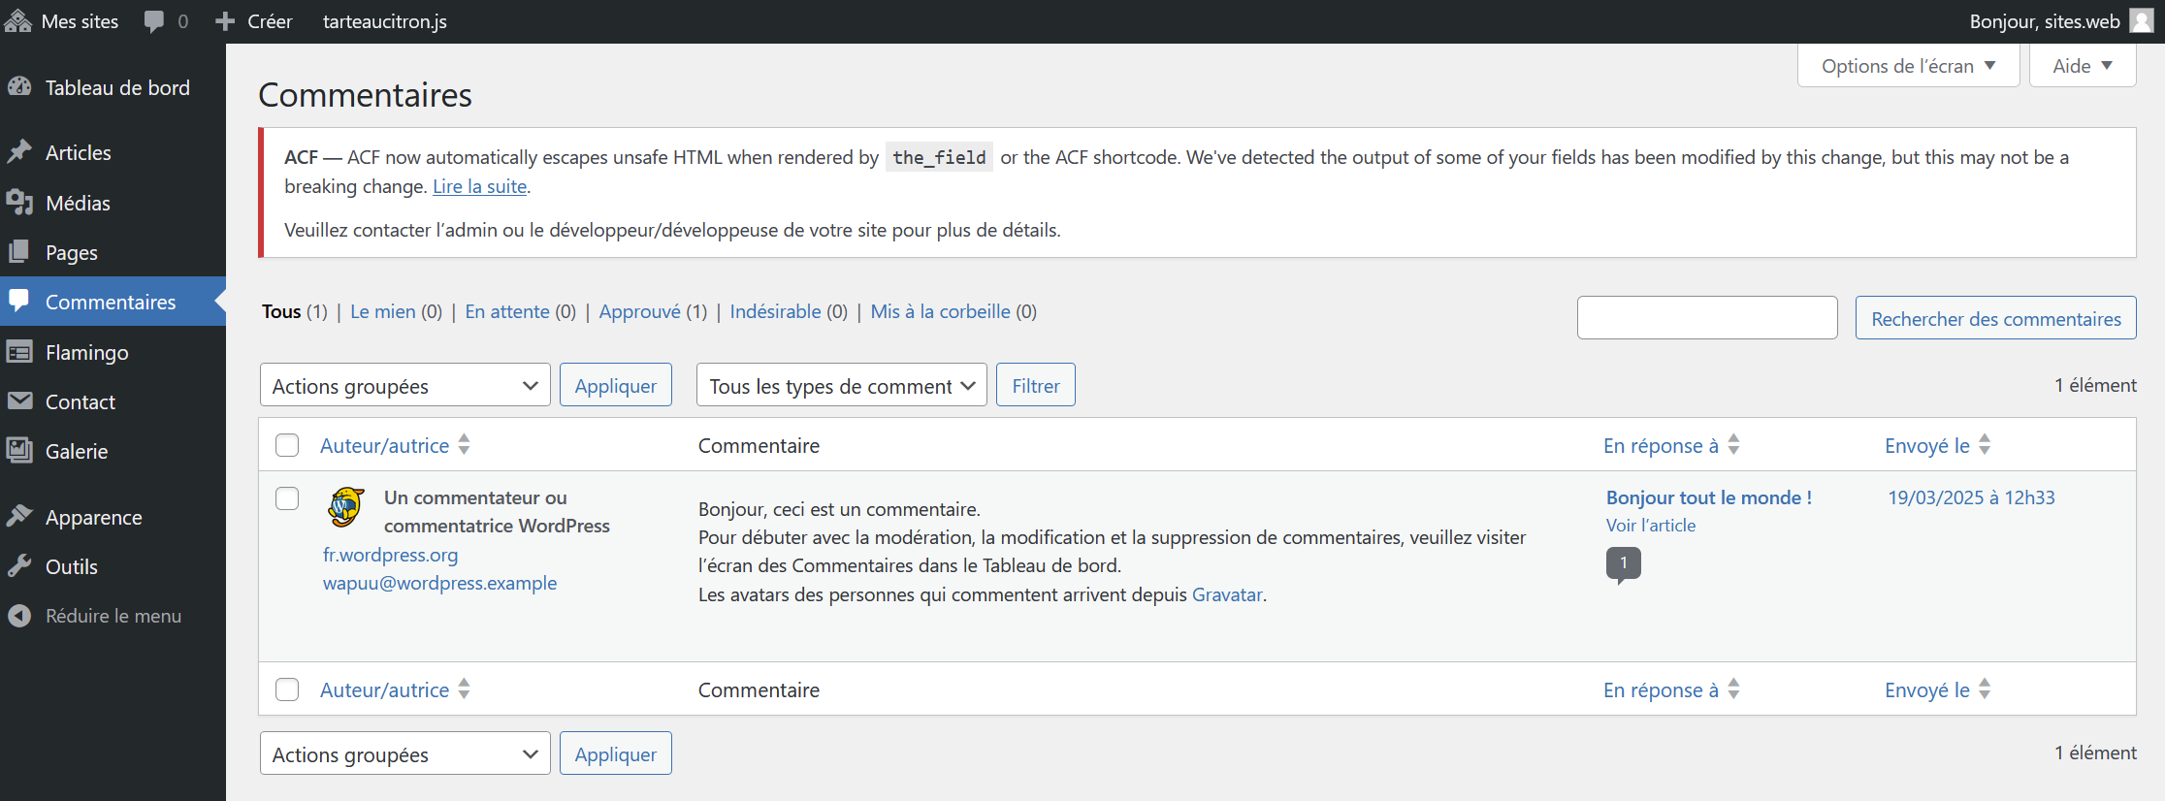Click the Apparence brush icon

point(20,517)
